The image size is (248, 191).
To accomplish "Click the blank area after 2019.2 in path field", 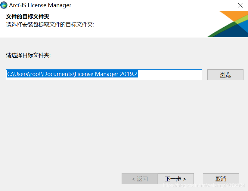I will 169,75.
